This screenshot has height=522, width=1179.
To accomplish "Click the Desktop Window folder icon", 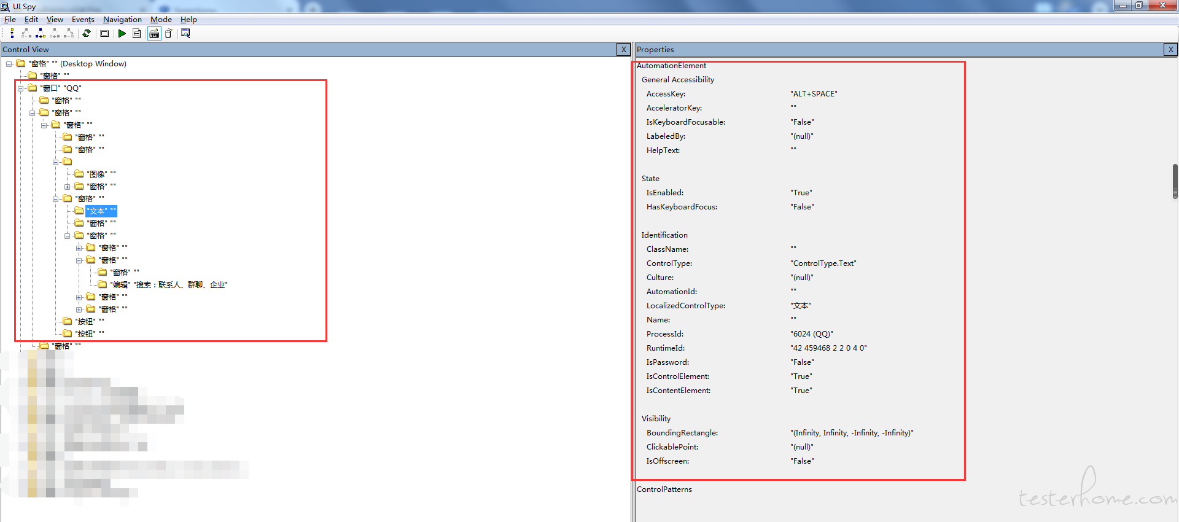I will click(x=21, y=64).
